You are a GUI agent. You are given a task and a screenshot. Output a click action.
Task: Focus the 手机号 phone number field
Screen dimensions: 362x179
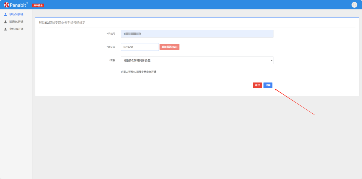click(197, 34)
